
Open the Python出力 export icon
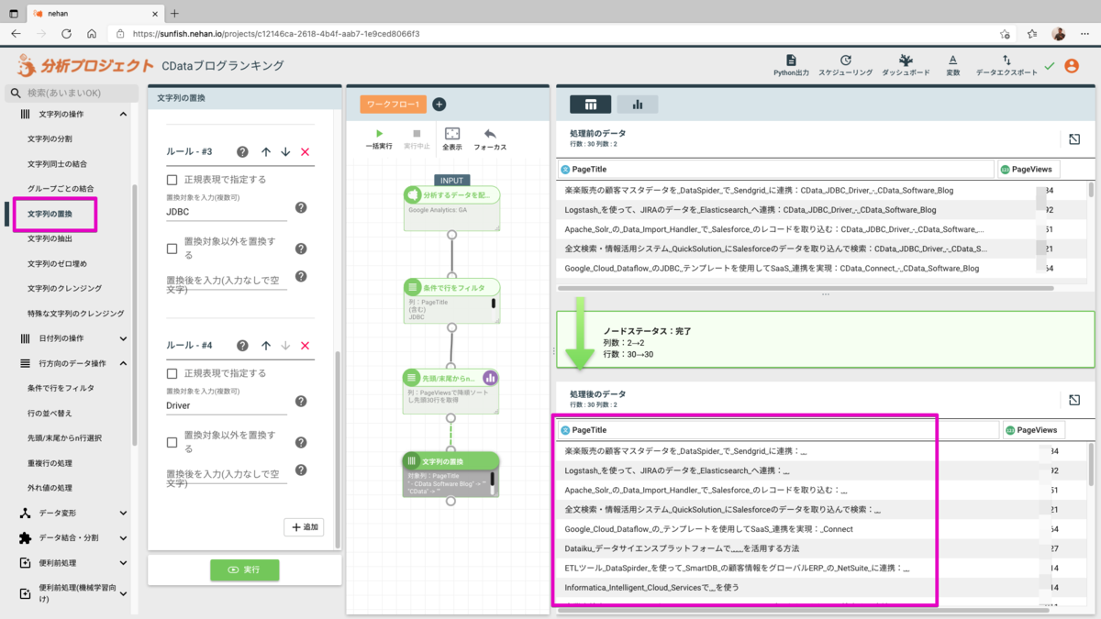click(791, 64)
